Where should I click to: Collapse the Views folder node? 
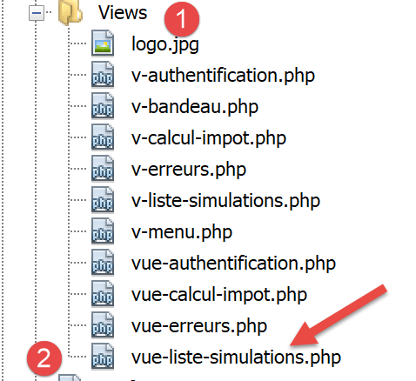tap(37, 13)
